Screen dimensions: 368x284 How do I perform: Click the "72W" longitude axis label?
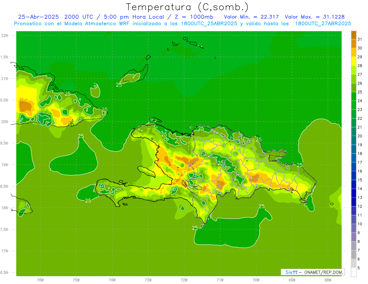(184, 280)
